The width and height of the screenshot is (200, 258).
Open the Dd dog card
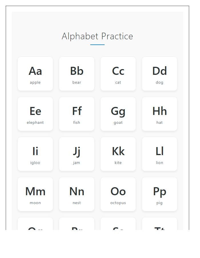(x=159, y=74)
